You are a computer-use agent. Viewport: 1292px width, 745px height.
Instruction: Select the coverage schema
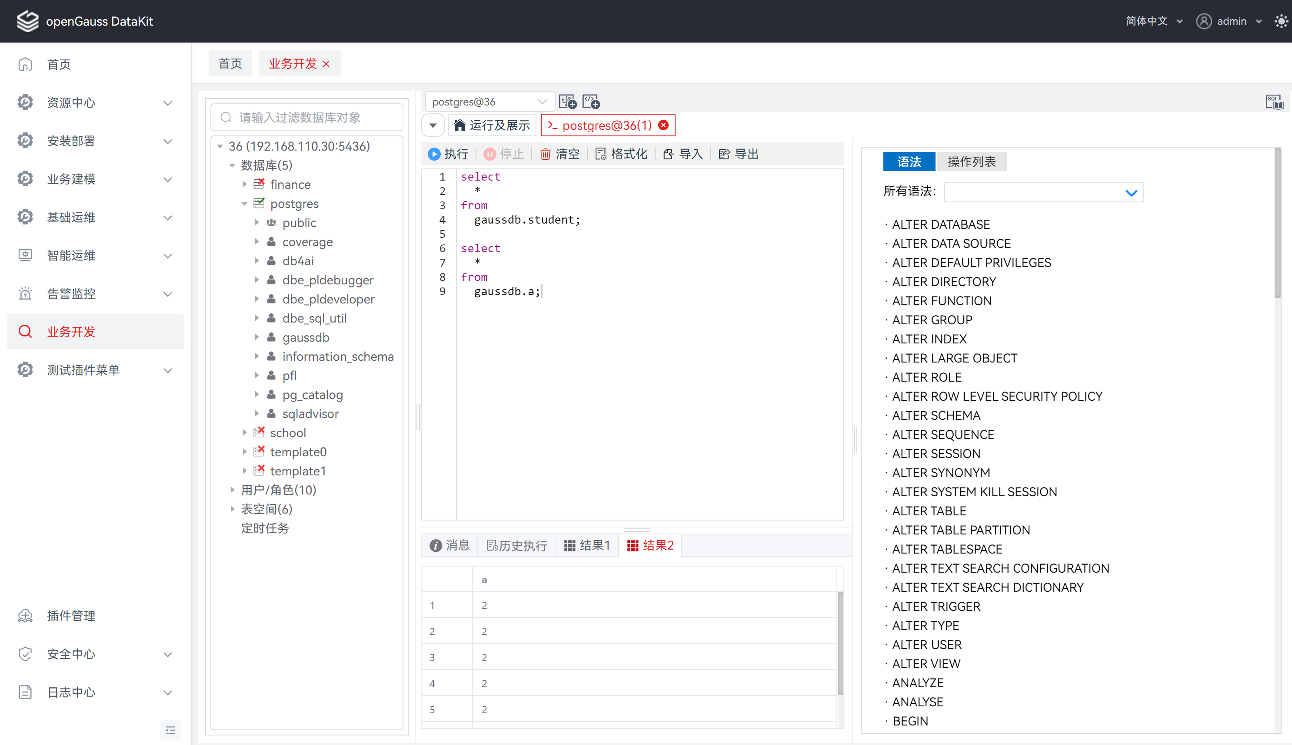pos(307,242)
